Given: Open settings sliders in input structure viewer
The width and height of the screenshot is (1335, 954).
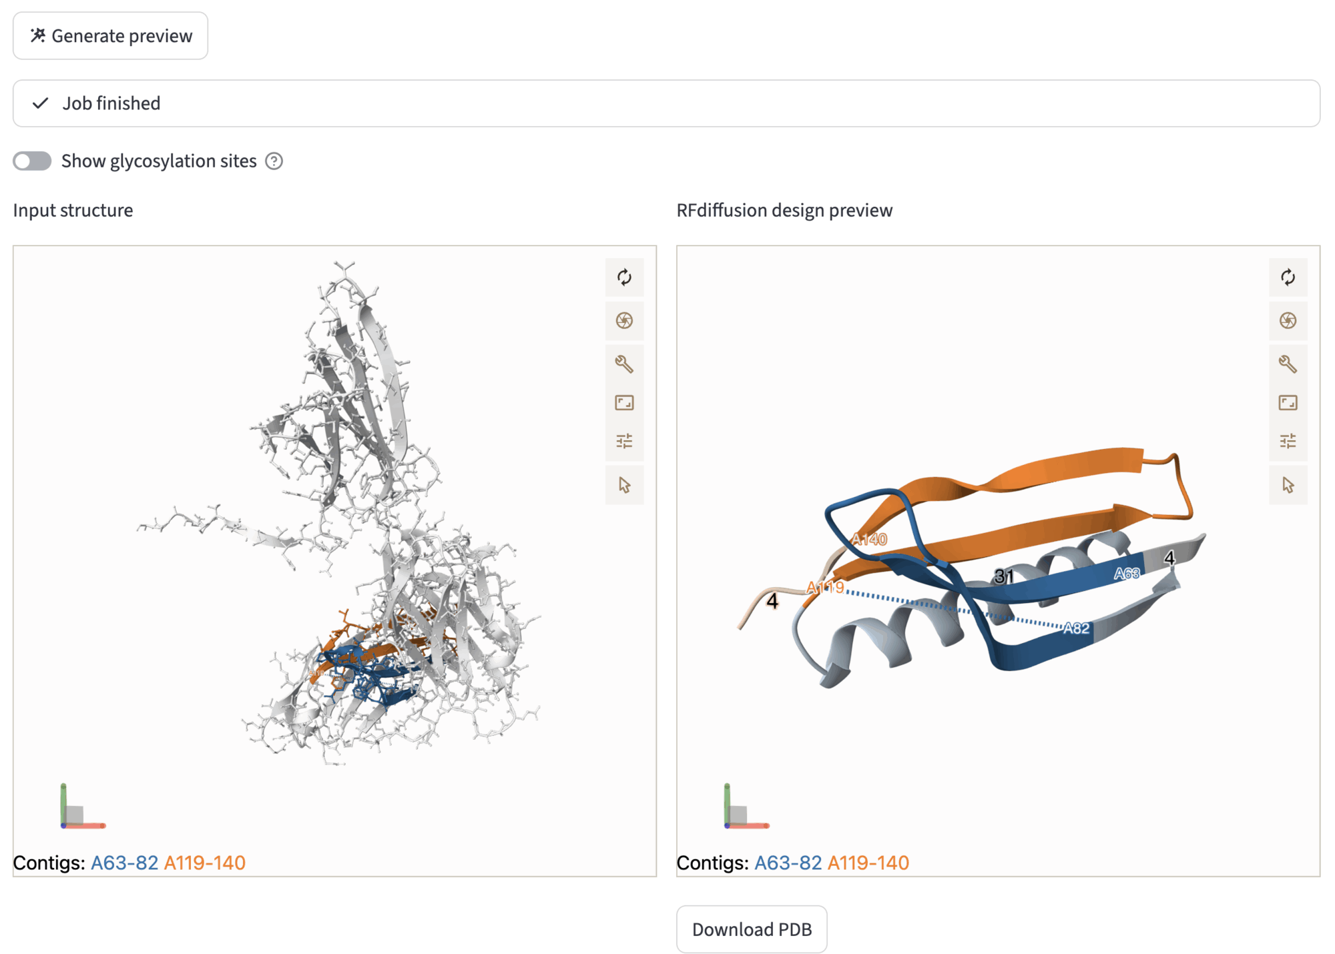Looking at the screenshot, I should [624, 441].
